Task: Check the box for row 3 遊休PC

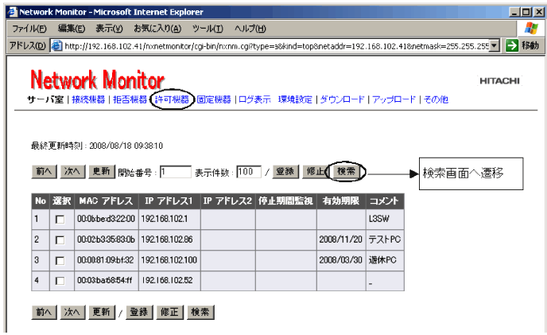Action: point(60,260)
